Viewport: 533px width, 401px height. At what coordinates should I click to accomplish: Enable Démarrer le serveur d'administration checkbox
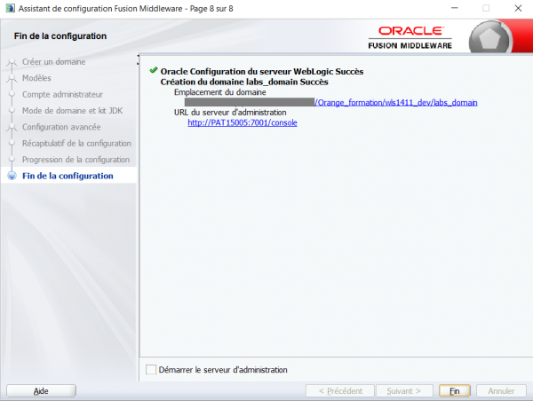pos(151,369)
